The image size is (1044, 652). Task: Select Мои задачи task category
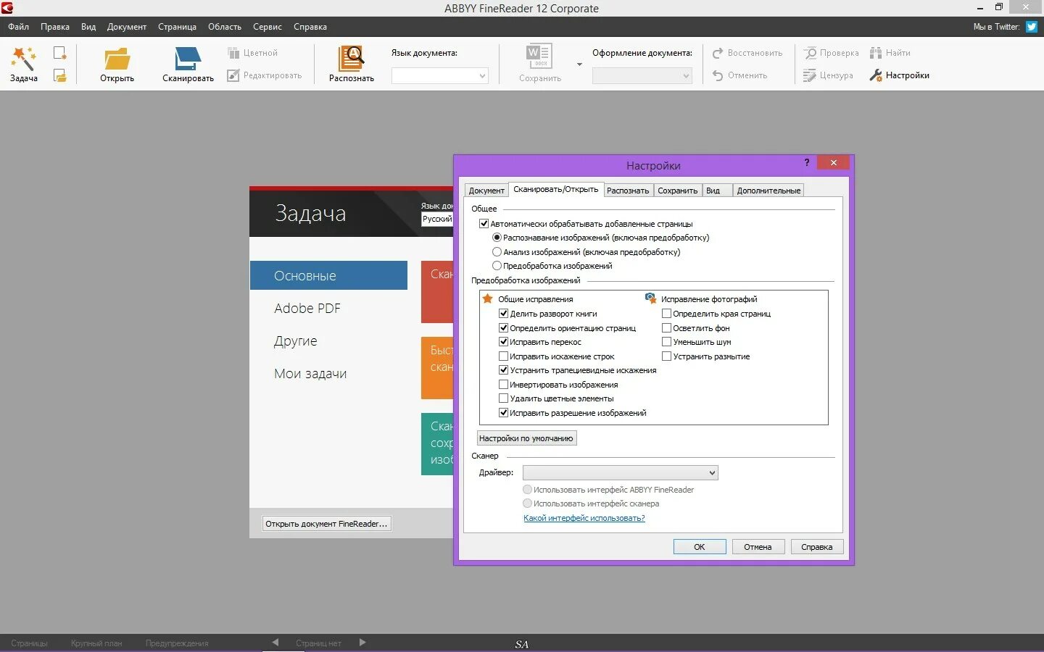[x=310, y=374]
